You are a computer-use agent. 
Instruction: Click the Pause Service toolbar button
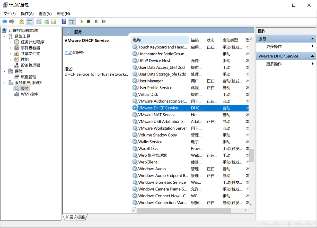[x=96, y=21]
